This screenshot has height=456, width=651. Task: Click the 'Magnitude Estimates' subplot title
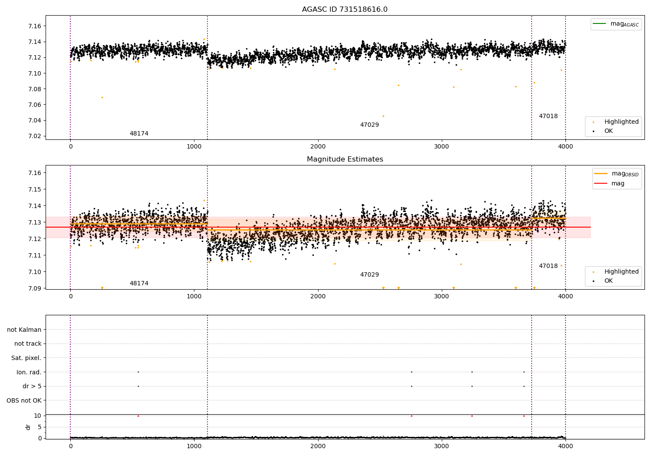345,159
